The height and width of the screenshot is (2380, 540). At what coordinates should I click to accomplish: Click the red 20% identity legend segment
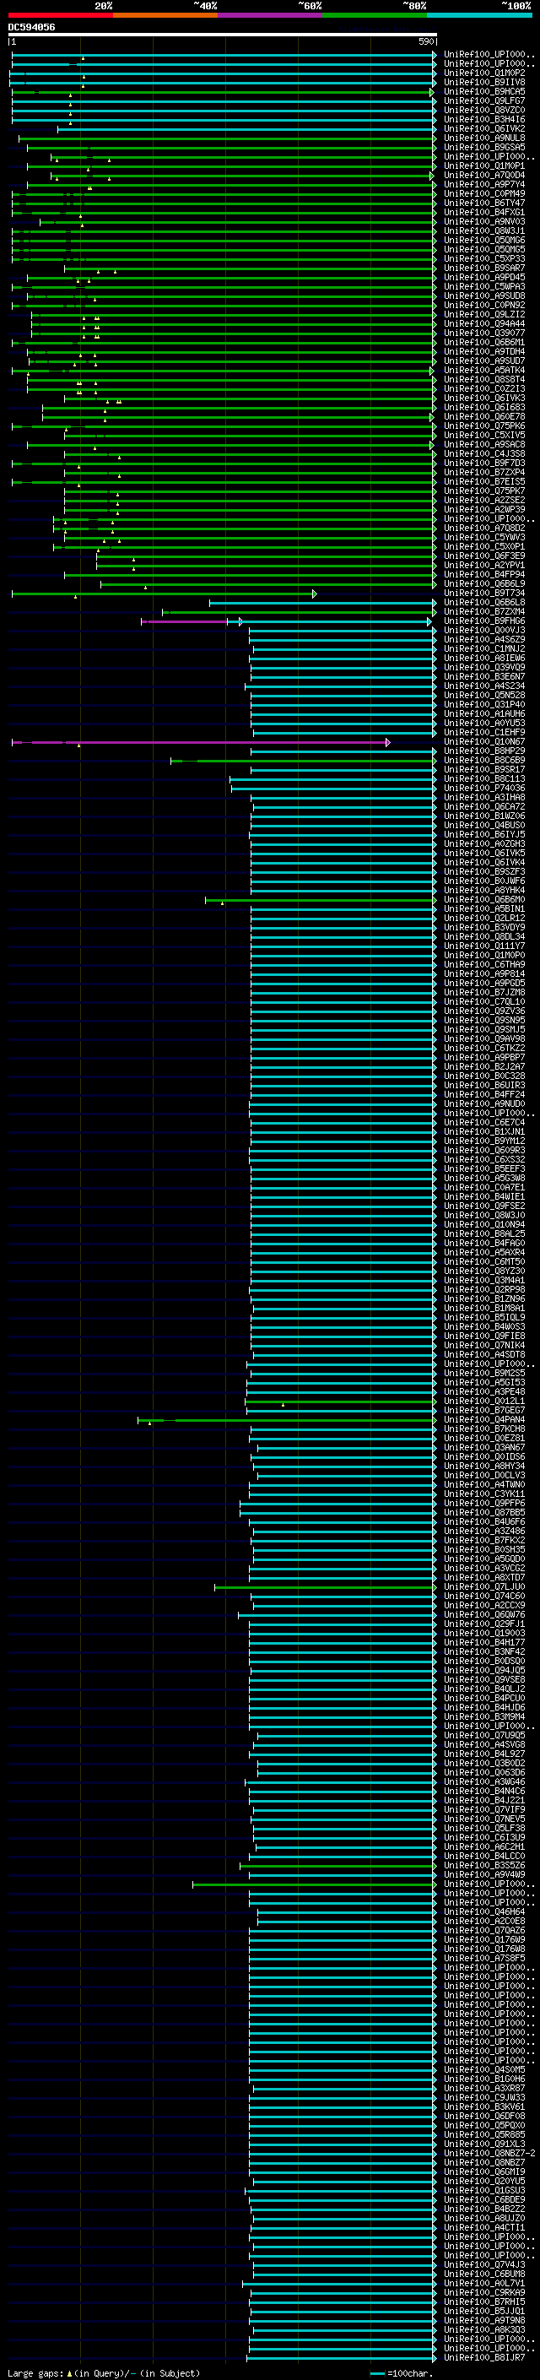pyautogui.click(x=61, y=15)
